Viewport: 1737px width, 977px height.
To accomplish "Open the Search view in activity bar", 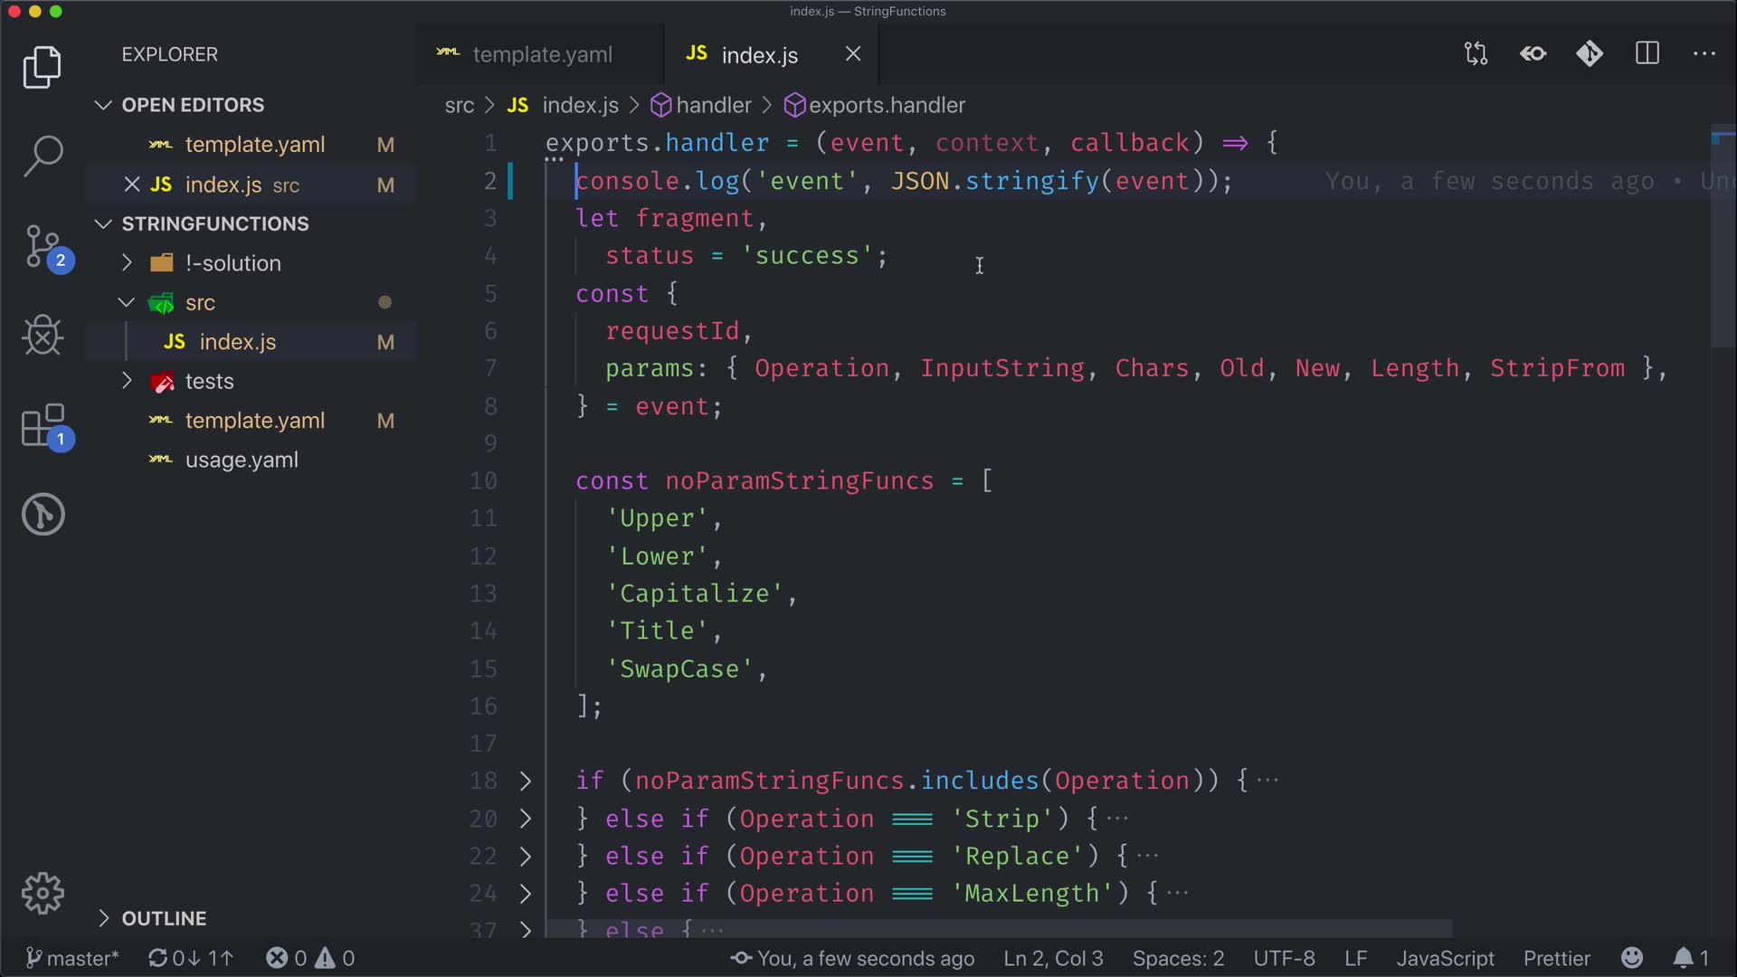I will point(43,156).
